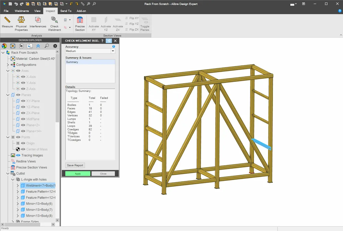Image resolution: width=343 pixels, height=231 pixels.
Task: Click the collapse-all arrows in Design Explorer
Action: (x=38, y=46)
